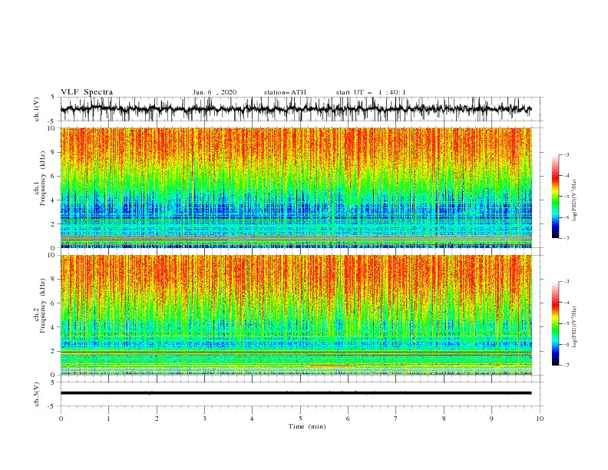Click time axis tick label "4"
Viewport: 608px width, 470px height.
tap(252, 419)
